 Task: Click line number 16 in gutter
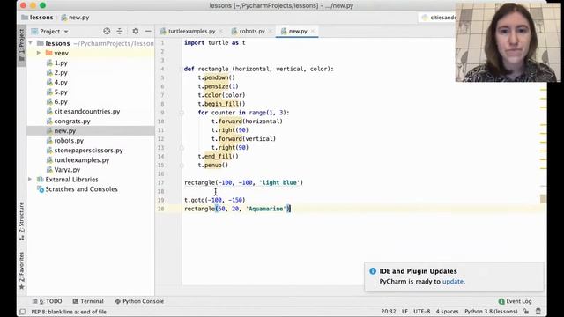(x=160, y=173)
